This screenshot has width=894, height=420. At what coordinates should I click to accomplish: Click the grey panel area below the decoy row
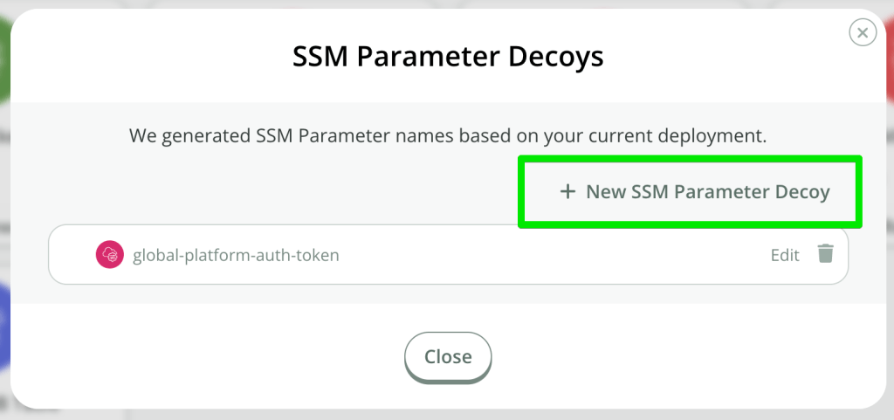(x=447, y=294)
